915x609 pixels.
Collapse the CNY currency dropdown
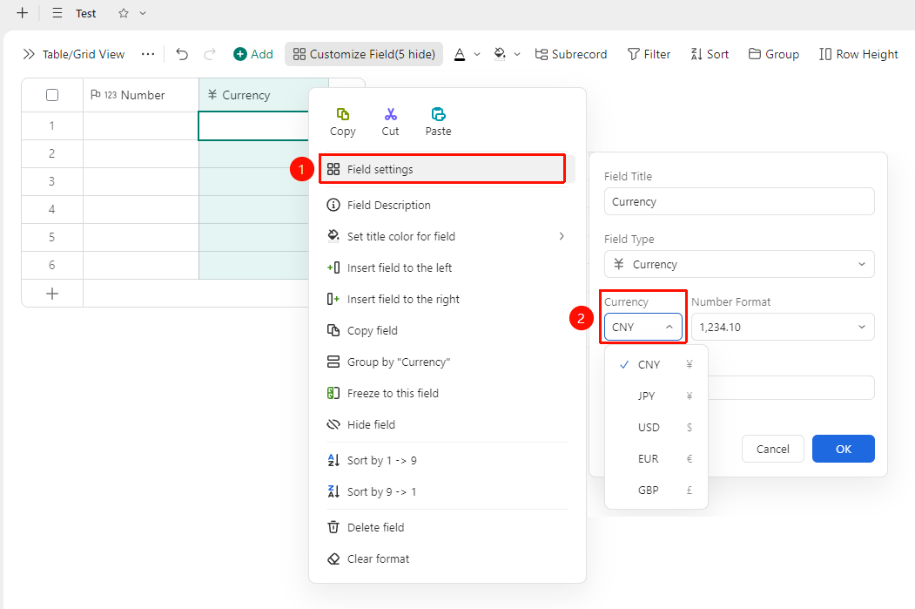pyautogui.click(x=643, y=327)
